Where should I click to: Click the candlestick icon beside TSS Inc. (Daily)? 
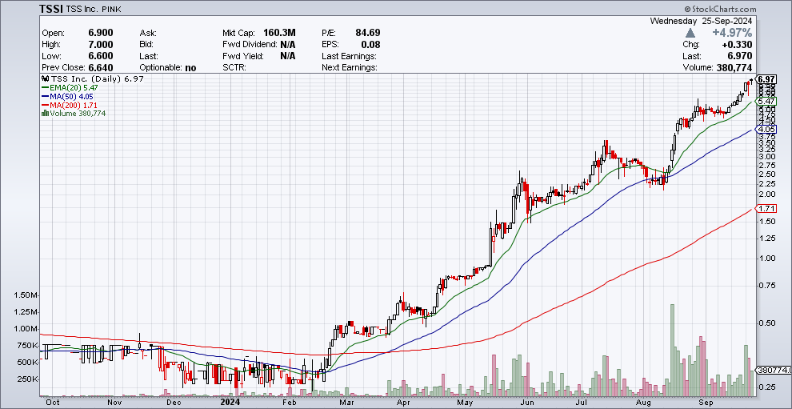click(44, 79)
